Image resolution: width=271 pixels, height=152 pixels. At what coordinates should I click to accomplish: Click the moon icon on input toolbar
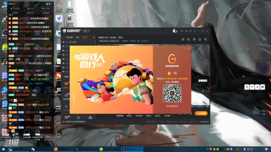[x=257, y=87]
